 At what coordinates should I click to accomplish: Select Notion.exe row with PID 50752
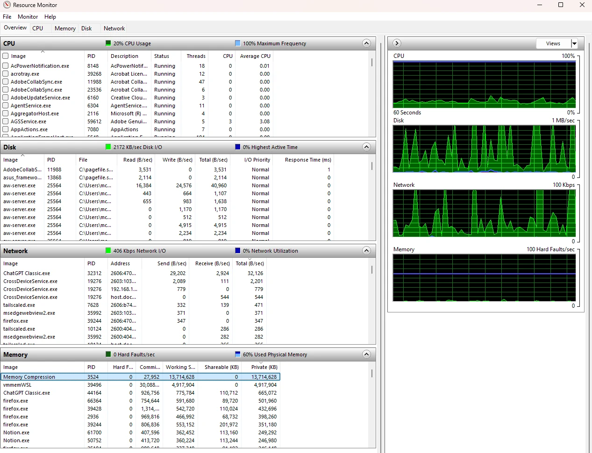(x=140, y=440)
